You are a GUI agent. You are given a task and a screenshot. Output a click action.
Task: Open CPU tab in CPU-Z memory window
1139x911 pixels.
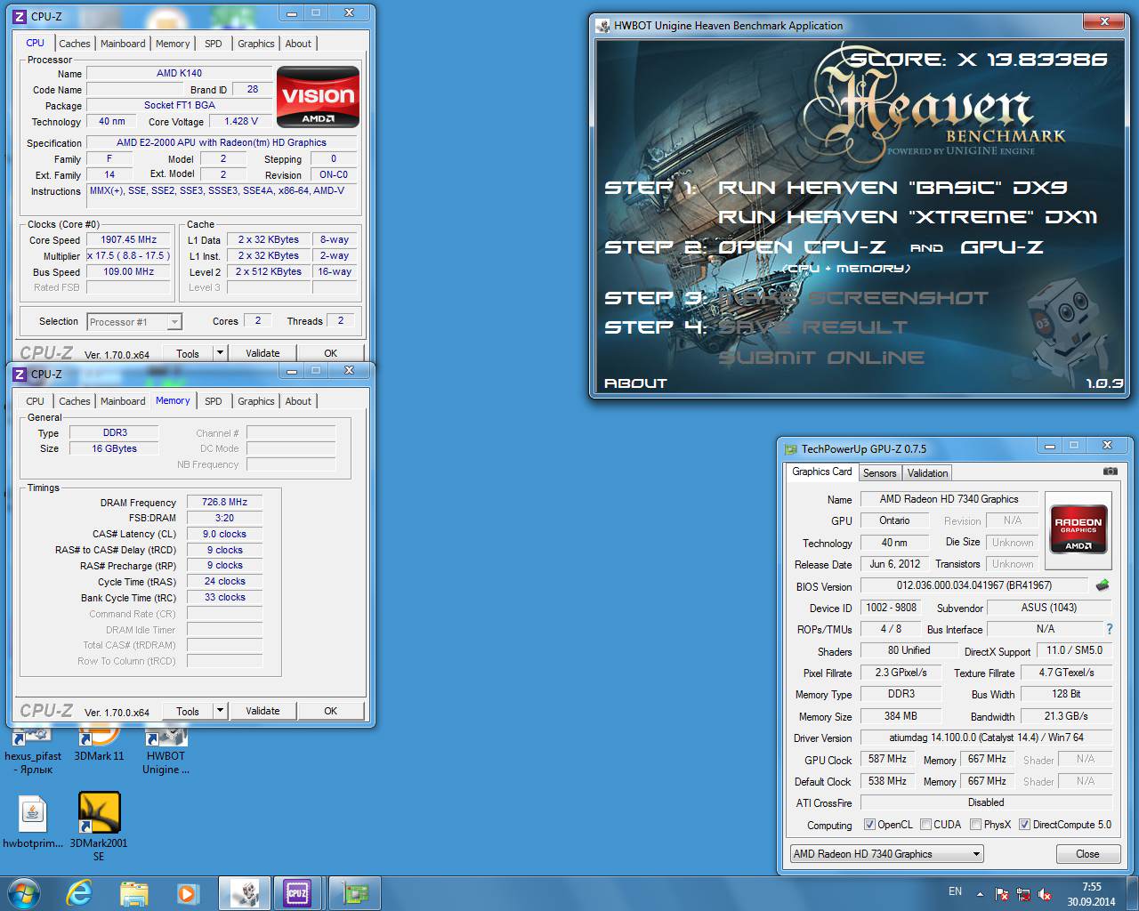35,401
